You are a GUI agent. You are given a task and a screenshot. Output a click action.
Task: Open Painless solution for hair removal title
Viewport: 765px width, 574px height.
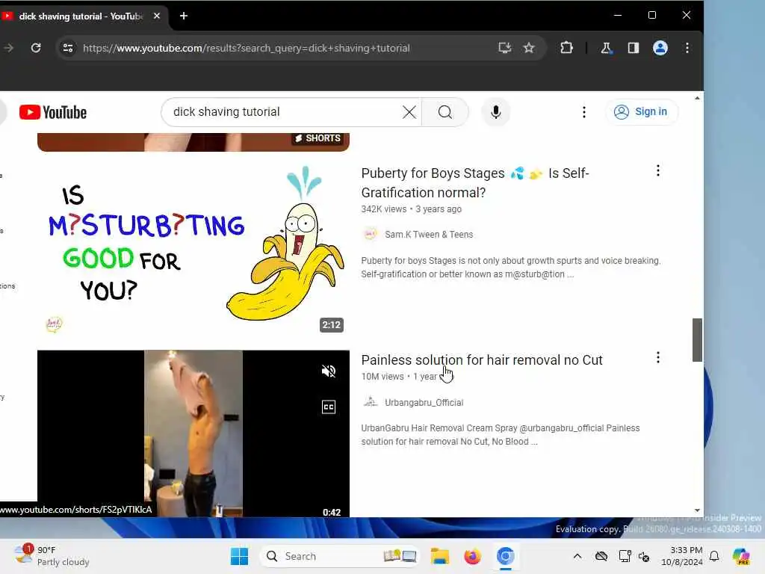(482, 360)
